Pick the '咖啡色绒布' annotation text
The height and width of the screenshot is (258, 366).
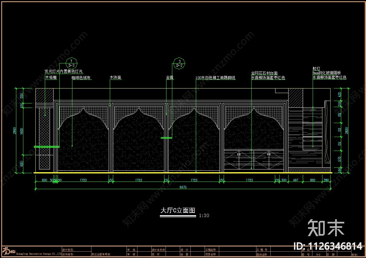81,78
